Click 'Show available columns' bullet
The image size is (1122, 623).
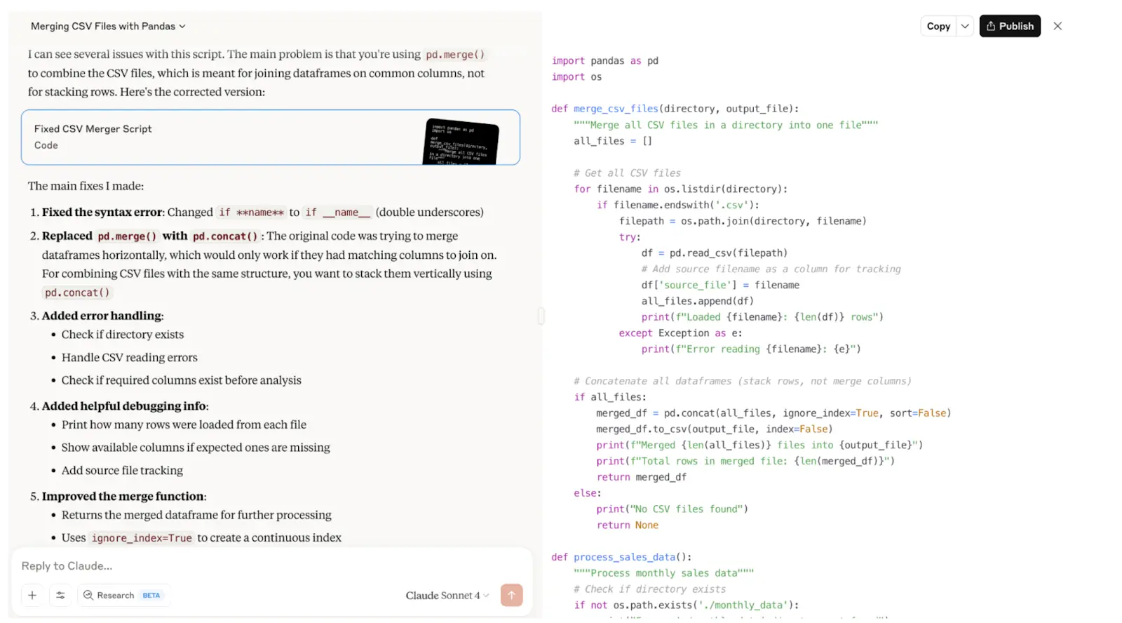click(196, 447)
